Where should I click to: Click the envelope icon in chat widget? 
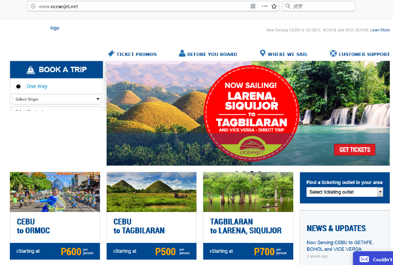coord(364,259)
